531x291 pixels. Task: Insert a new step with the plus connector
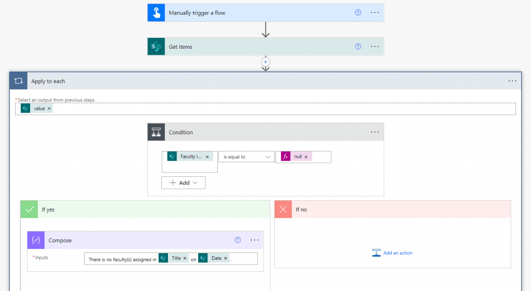265,62
